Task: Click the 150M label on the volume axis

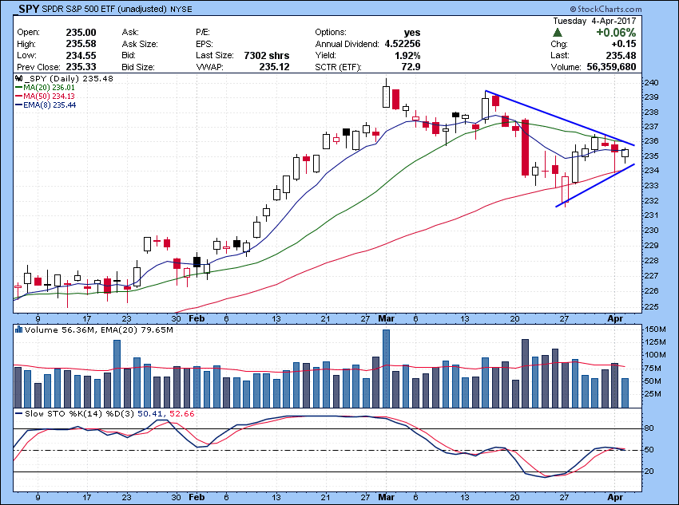Action: (x=655, y=329)
